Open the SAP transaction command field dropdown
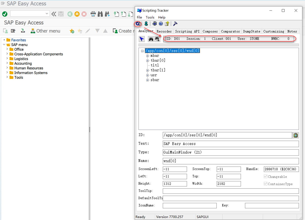 47,14
